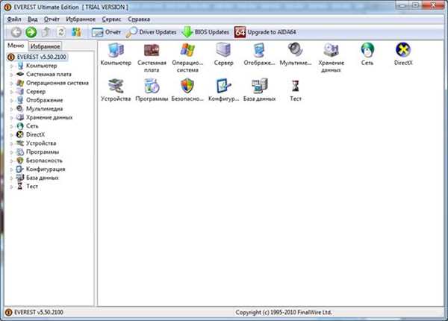448x321 pixels.
Task: Expand the Компьютер tree node
Action: (12, 66)
